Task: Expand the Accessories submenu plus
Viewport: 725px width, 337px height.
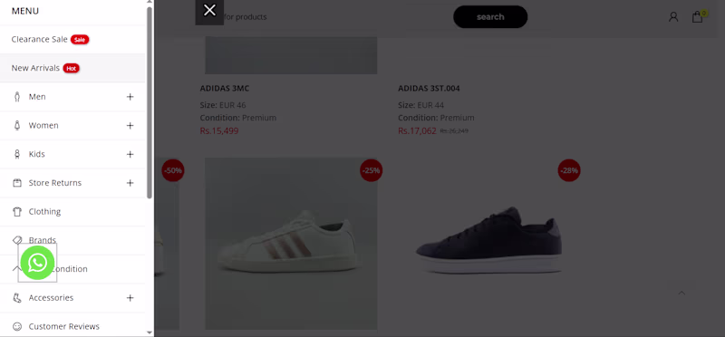Action: pyautogui.click(x=130, y=298)
